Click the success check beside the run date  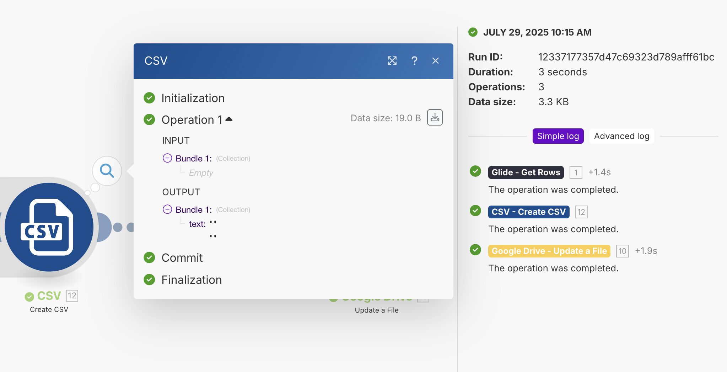pyautogui.click(x=473, y=32)
